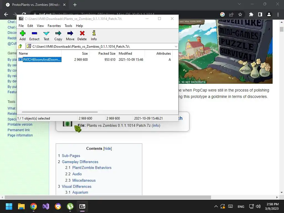Open Permanent link in sidebar
The width and height of the screenshot is (284, 213).
click(19, 130)
